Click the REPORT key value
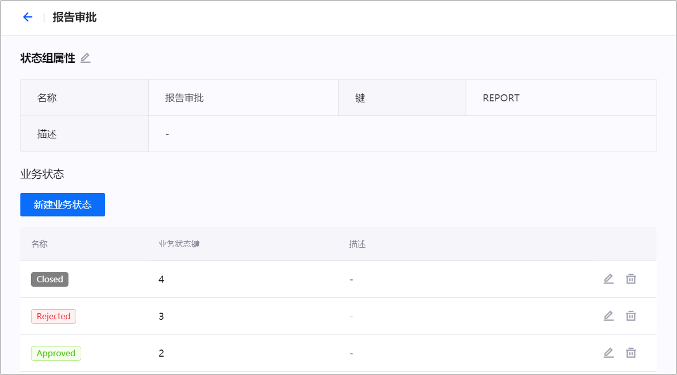The image size is (677, 375). (x=501, y=98)
